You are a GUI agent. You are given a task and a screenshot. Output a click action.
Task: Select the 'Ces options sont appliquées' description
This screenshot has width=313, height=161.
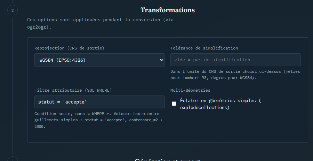(x=100, y=23)
